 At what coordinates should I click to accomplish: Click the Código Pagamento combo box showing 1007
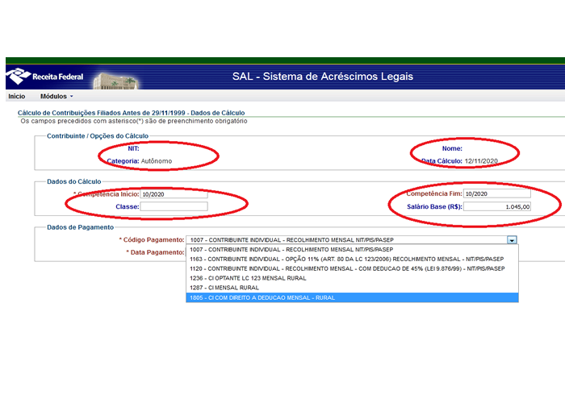pyautogui.click(x=352, y=240)
